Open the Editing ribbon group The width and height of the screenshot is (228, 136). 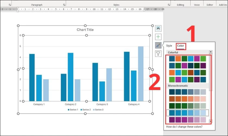[180, 5]
